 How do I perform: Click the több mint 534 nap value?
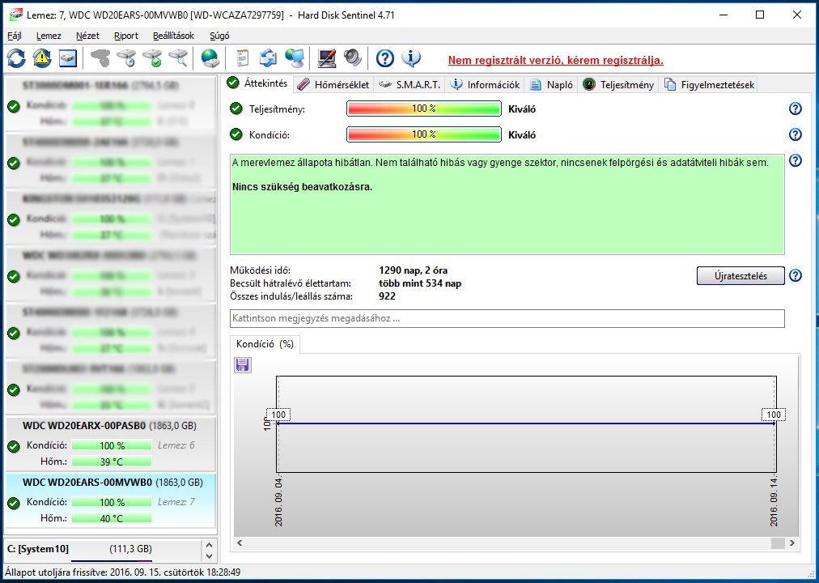[x=420, y=283]
